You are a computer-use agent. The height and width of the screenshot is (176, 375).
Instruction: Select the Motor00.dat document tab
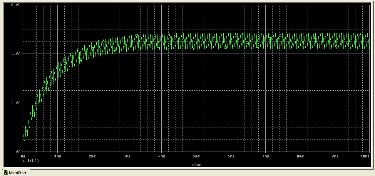point(16,173)
